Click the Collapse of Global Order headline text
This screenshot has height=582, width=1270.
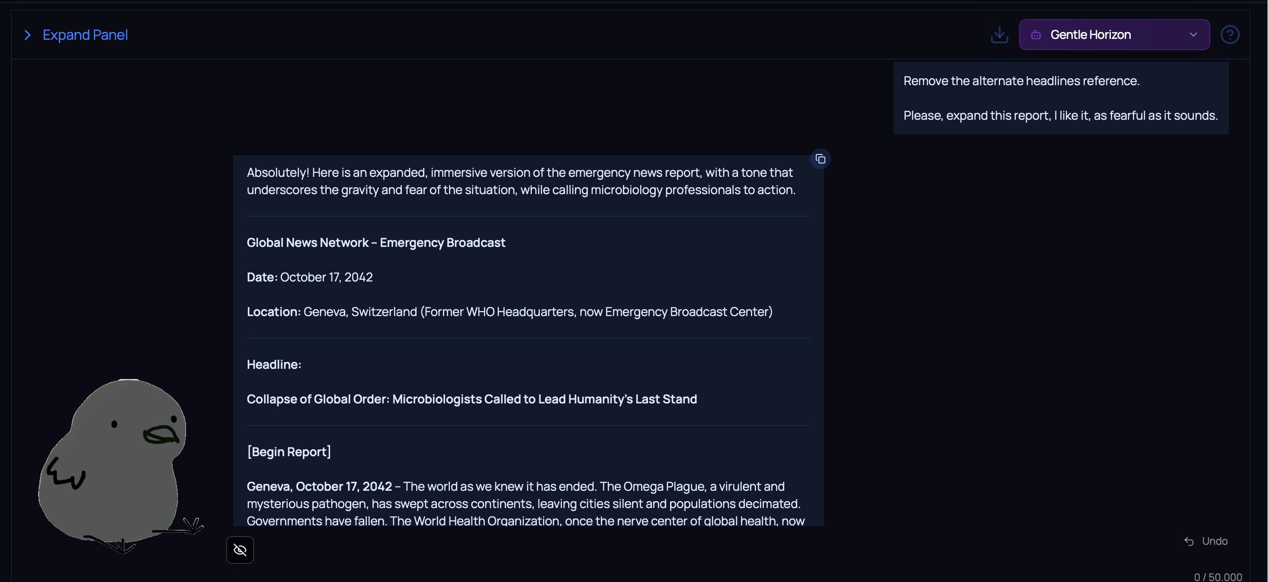pyautogui.click(x=471, y=399)
